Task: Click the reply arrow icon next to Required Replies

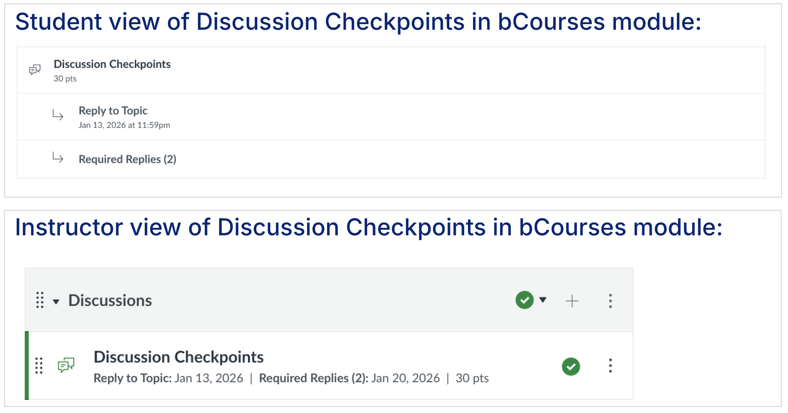Action: point(58,158)
